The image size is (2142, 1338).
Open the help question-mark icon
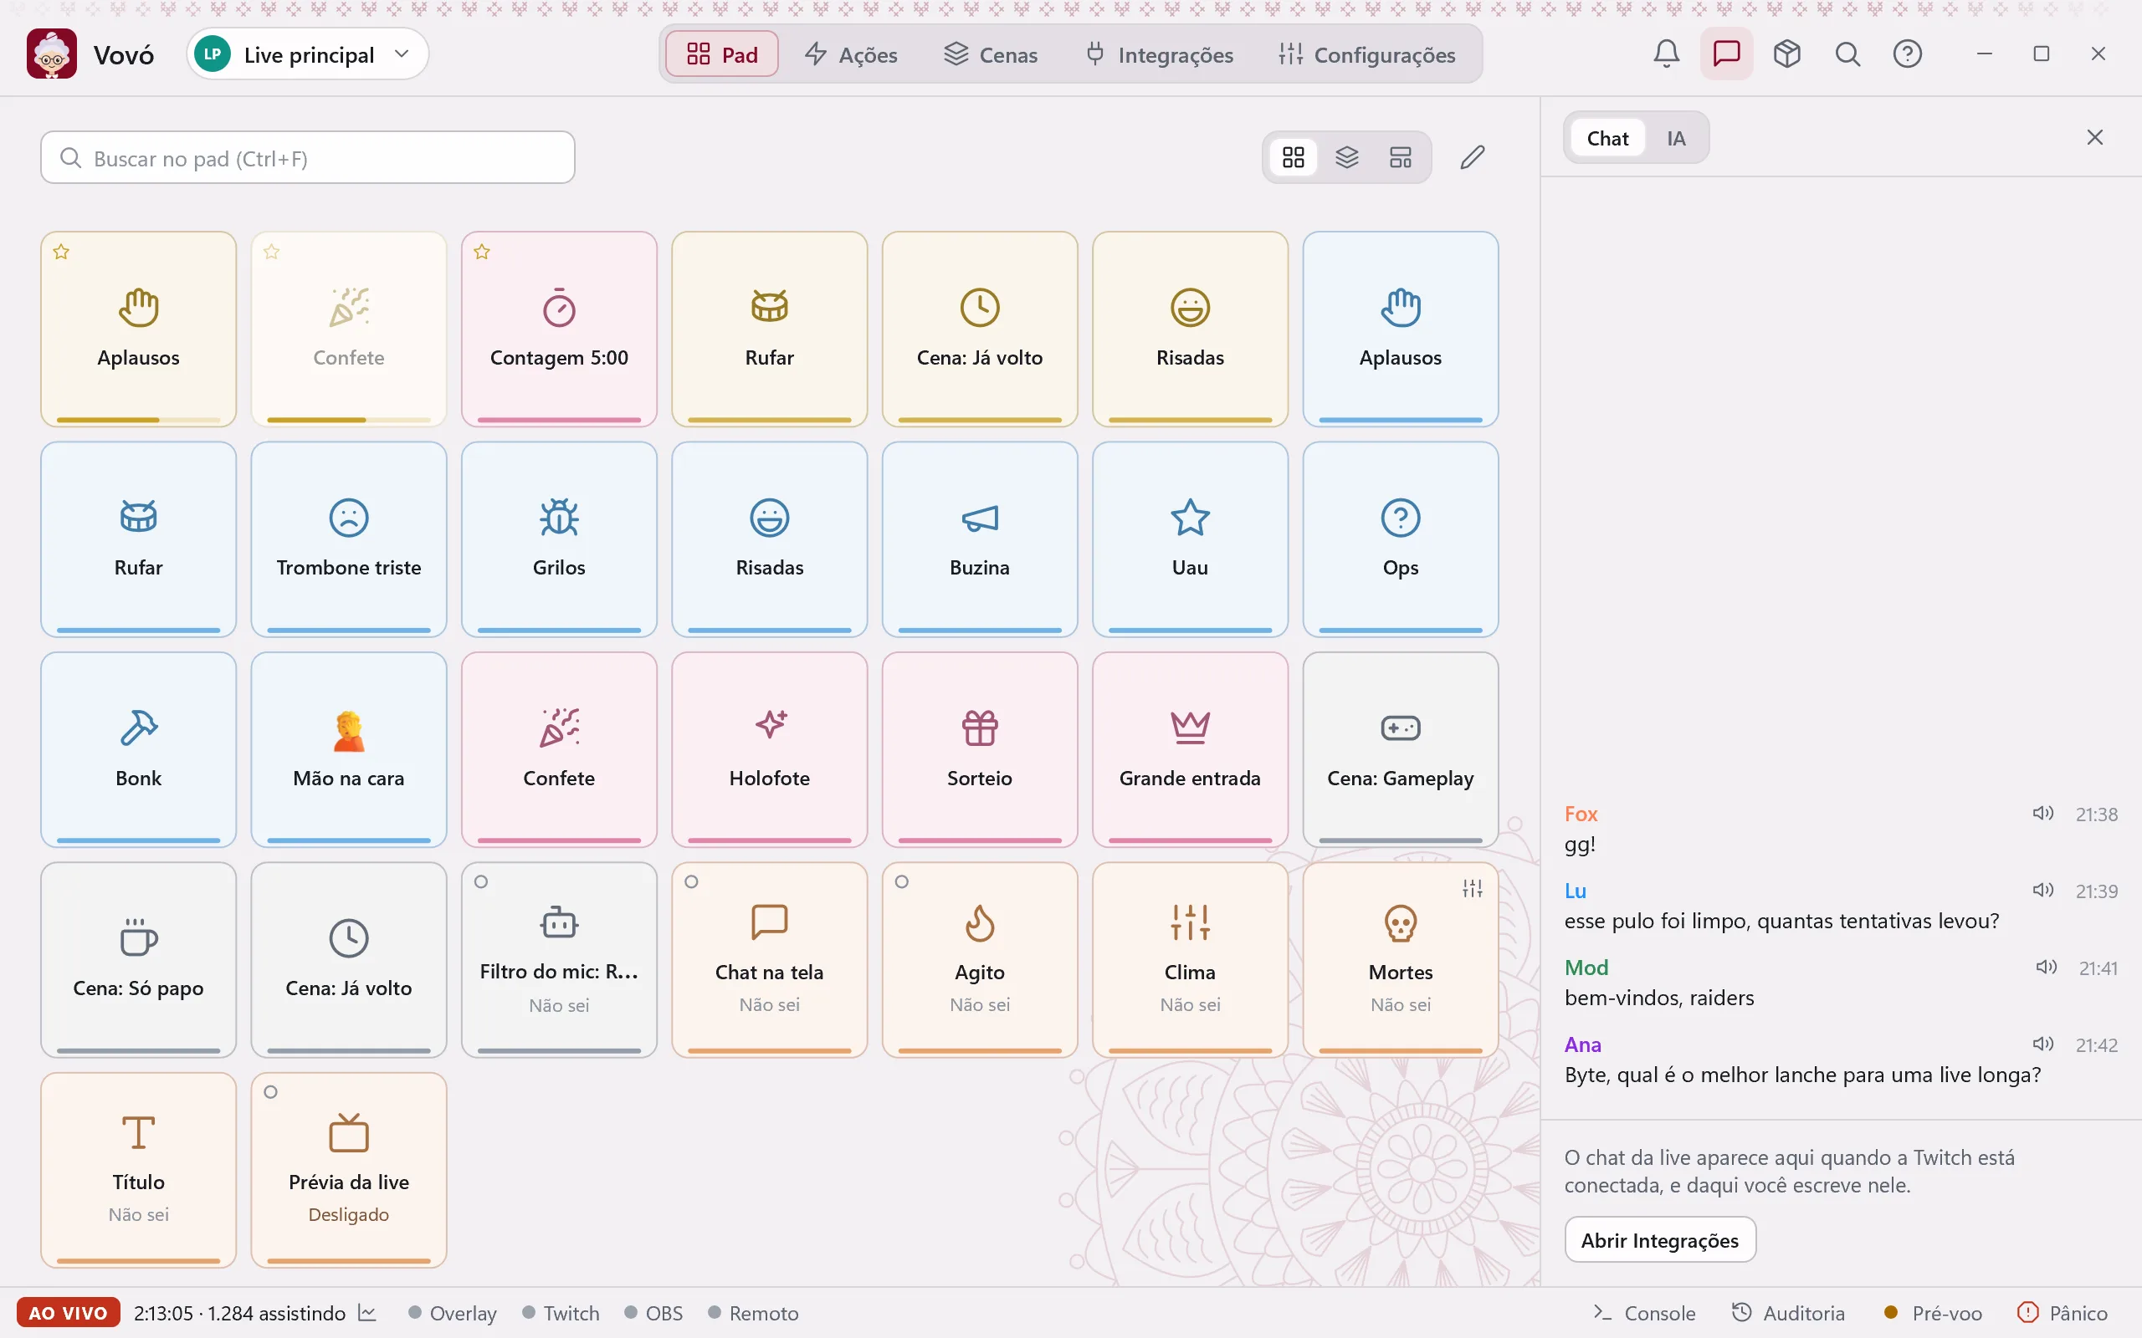pos(1907,54)
